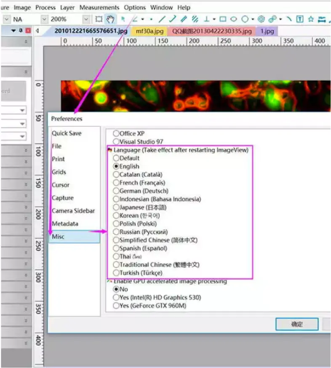Activate the hand pan tool
Screen dimensions: 331x368
point(110,19)
